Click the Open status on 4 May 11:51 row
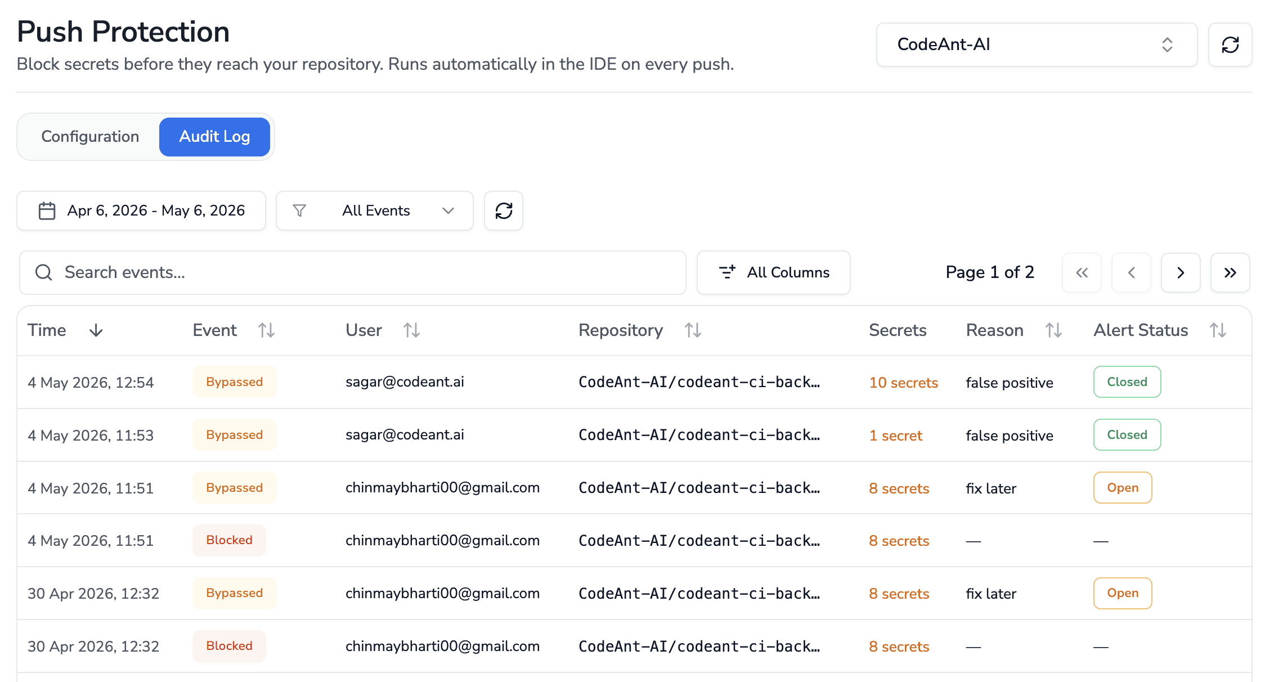The image size is (1265, 682). click(x=1123, y=488)
